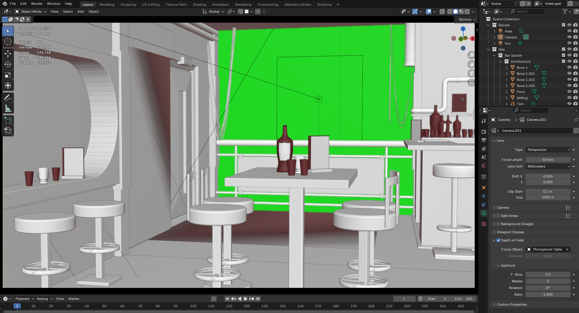Select the Add Cube tool

[x=8, y=120]
